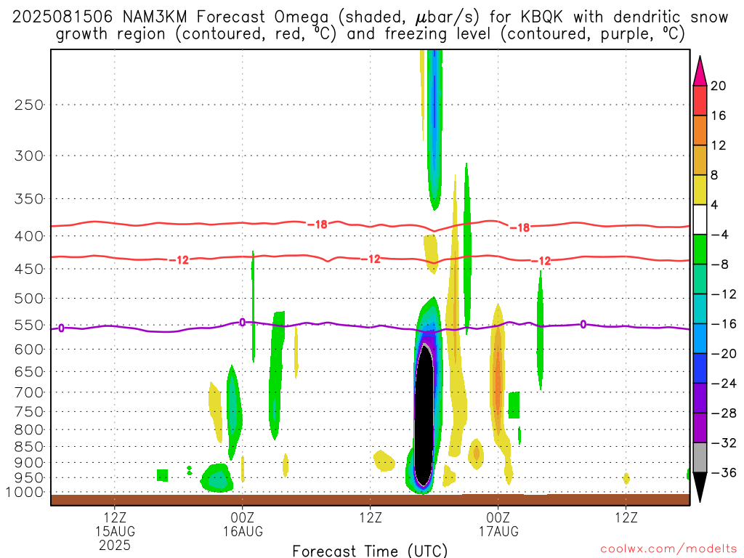Click the 950 pressure level label
The image size is (744, 558).
29,478
